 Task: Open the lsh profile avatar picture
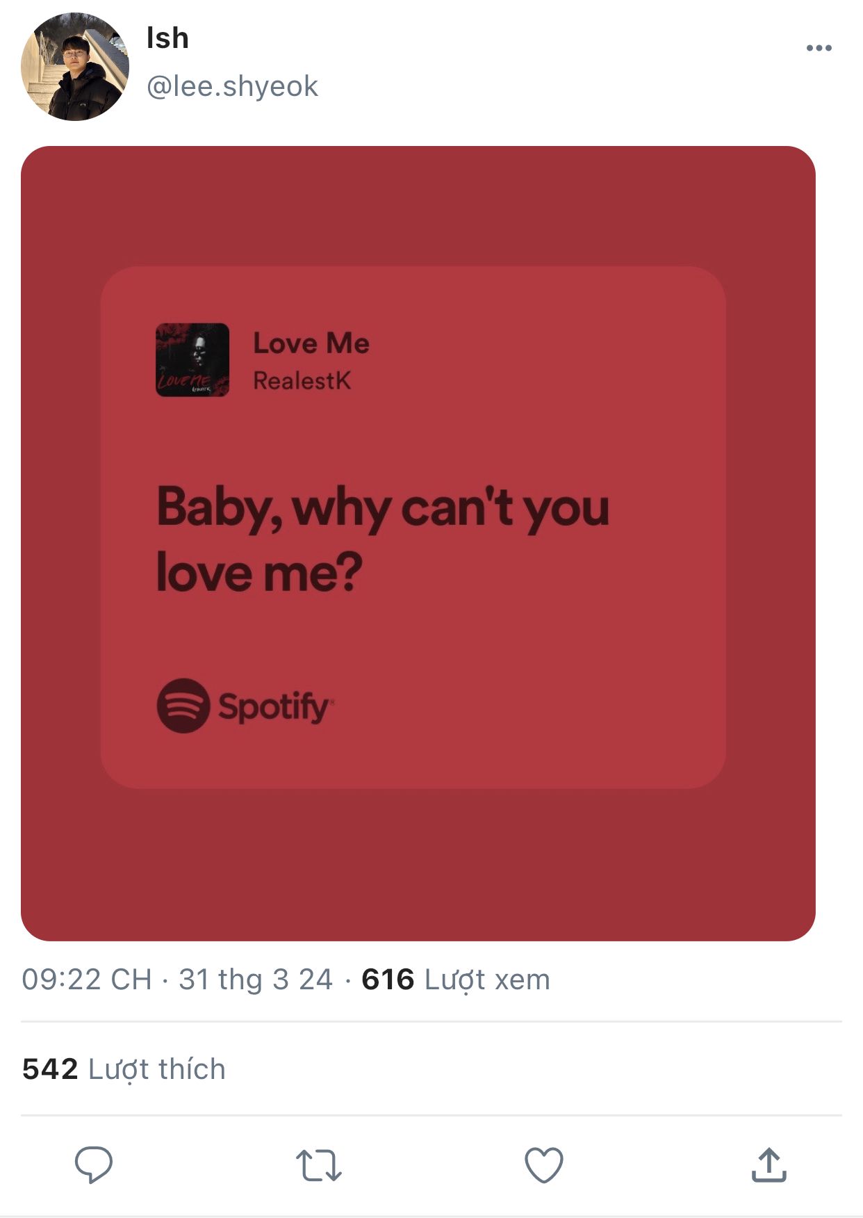pyautogui.click(x=75, y=67)
